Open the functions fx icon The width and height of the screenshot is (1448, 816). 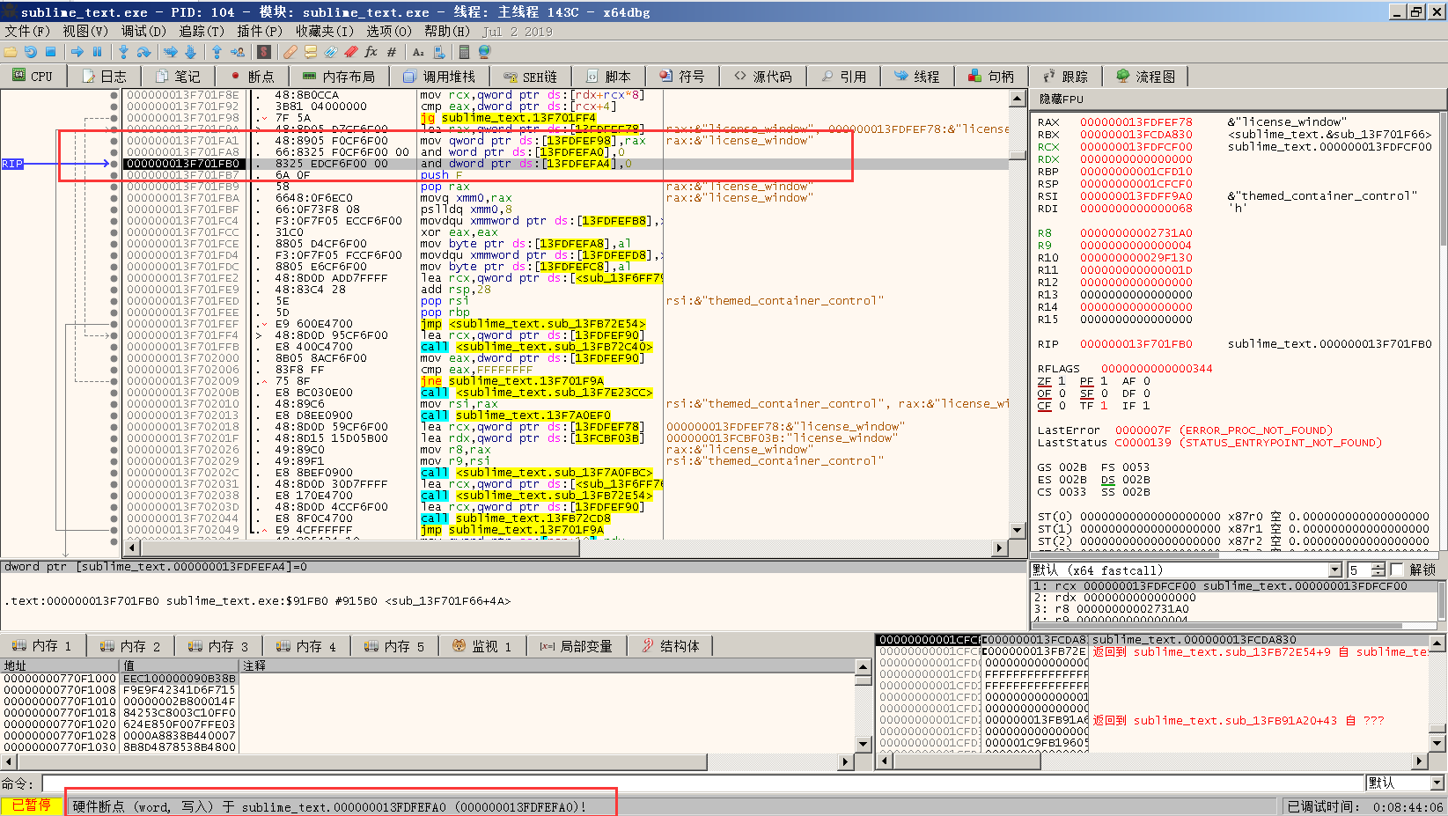coord(371,53)
